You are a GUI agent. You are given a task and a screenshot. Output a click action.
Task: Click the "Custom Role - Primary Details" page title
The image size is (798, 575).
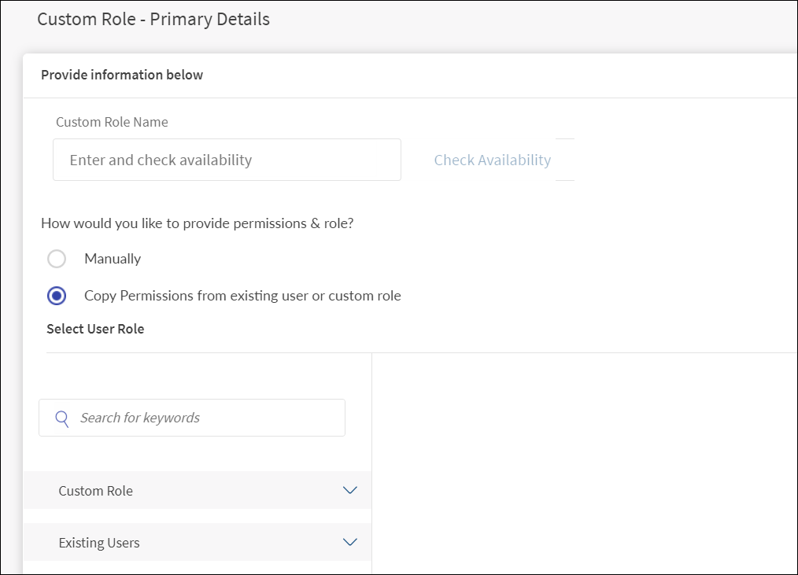[x=153, y=19]
